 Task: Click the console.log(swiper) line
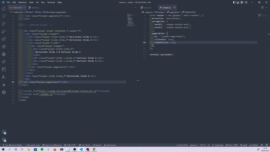162,54
